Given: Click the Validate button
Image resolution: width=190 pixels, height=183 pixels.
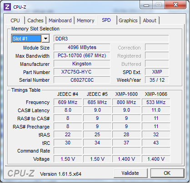Looking at the screenshot, I should pos(130,173).
